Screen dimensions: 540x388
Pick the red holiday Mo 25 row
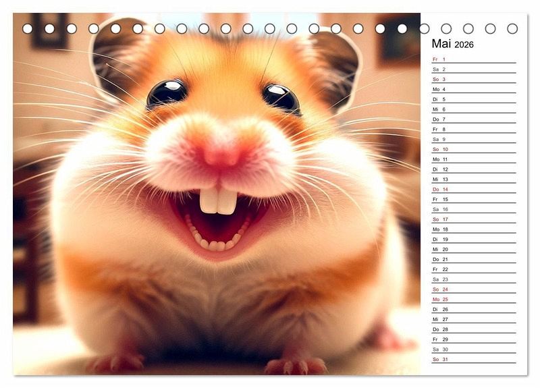pyautogui.click(x=473, y=299)
